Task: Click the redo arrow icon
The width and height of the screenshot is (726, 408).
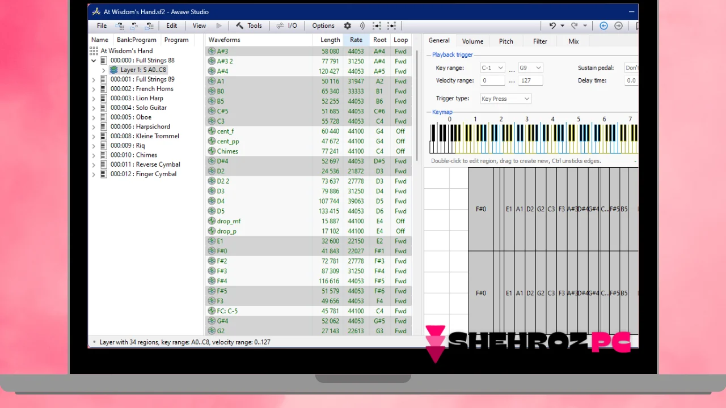Action: point(574,25)
